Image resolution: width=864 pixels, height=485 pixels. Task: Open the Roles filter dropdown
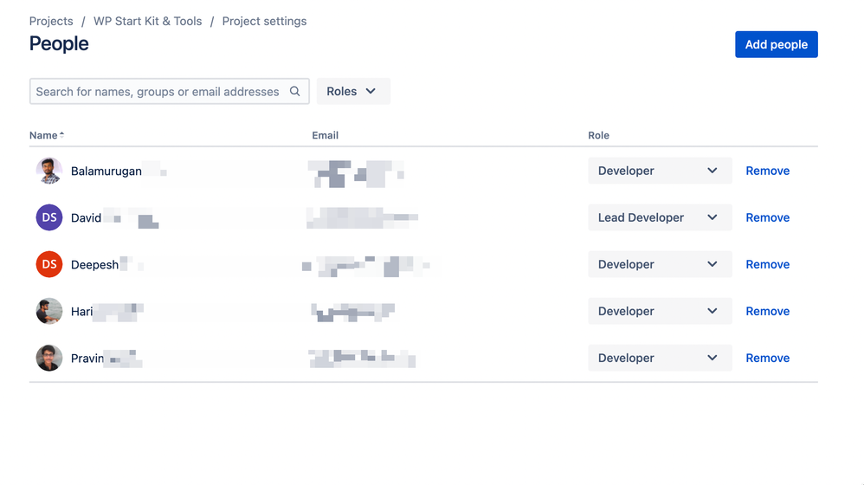[x=353, y=92]
